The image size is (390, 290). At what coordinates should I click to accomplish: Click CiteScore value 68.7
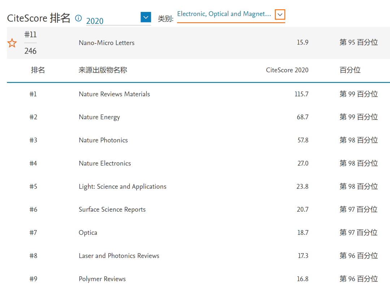click(303, 117)
